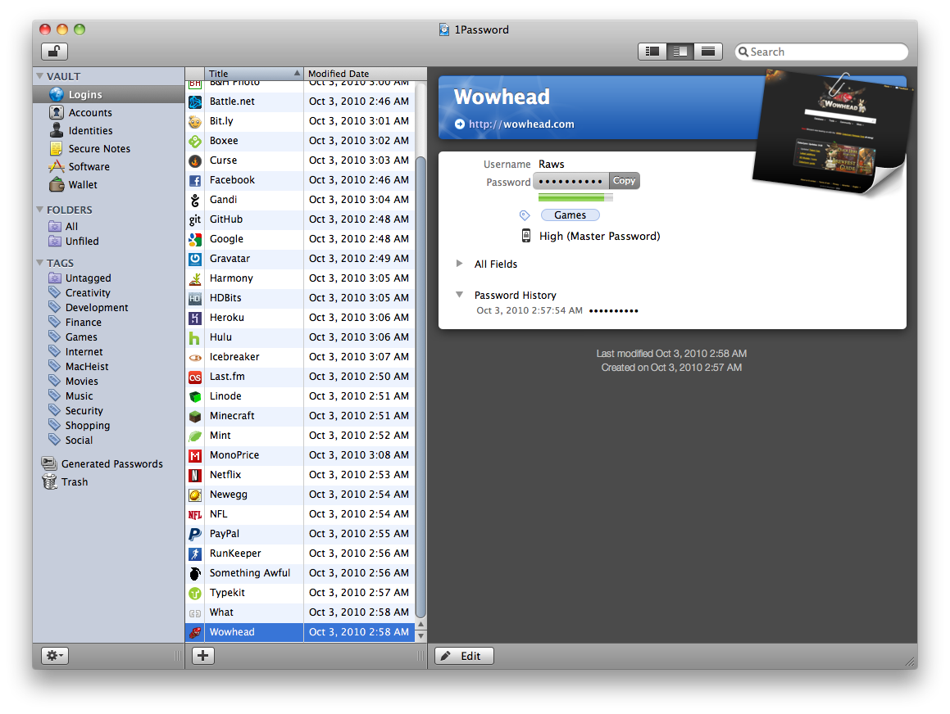Sort list by Modified Date column
The width and height of the screenshot is (950, 714).
tap(358, 74)
